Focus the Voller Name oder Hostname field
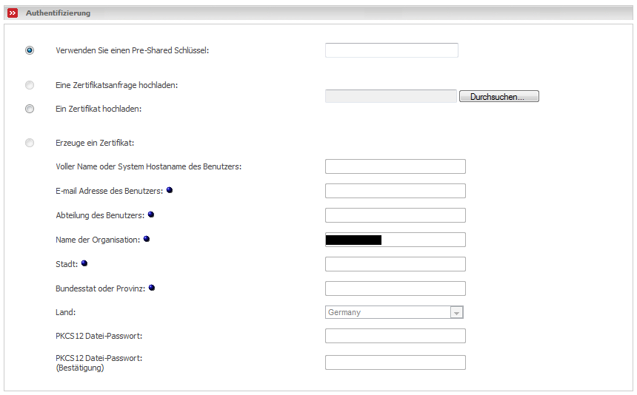Image resolution: width=637 pixels, height=395 pixels. pos(395,166)
